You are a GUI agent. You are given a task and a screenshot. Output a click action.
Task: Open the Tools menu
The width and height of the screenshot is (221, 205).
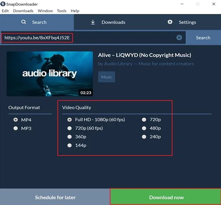point(62,11)
